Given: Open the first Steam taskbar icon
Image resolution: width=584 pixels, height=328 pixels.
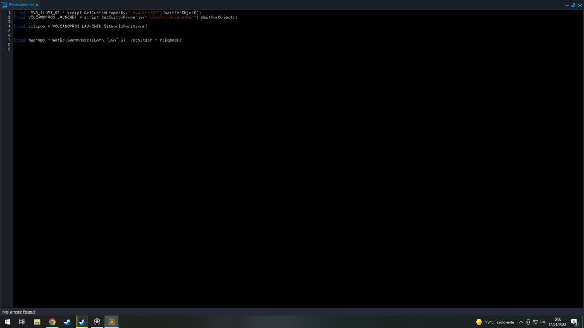Looking at the screenshot, I should click(x=67, y=322).
